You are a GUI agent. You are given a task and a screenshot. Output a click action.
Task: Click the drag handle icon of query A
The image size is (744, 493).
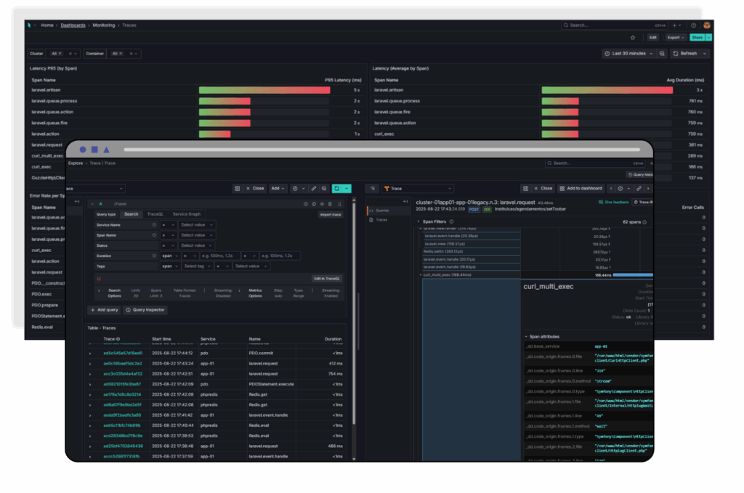coord(339,205)
